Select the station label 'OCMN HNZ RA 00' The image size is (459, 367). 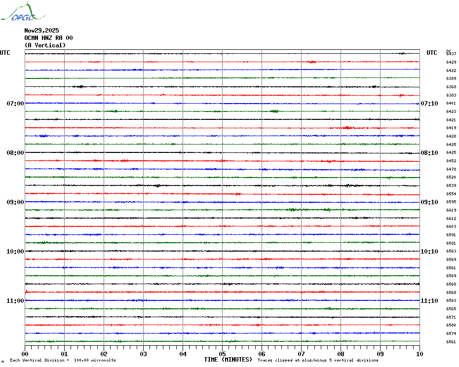(48, 38)
